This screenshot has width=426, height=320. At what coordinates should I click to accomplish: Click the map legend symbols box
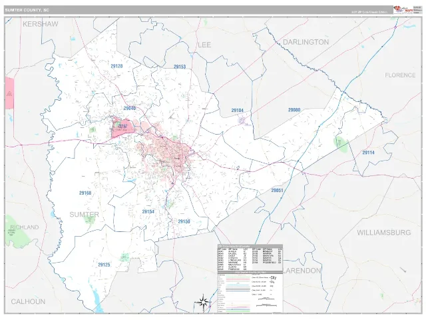click(250, 292)
